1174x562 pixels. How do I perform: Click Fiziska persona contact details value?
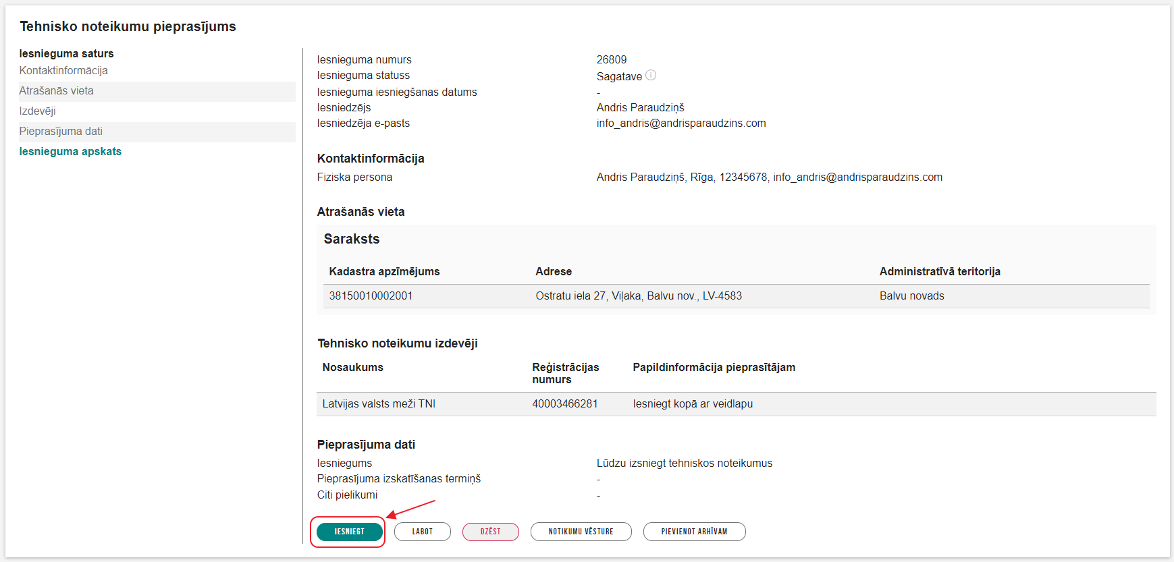click(770, 177)
